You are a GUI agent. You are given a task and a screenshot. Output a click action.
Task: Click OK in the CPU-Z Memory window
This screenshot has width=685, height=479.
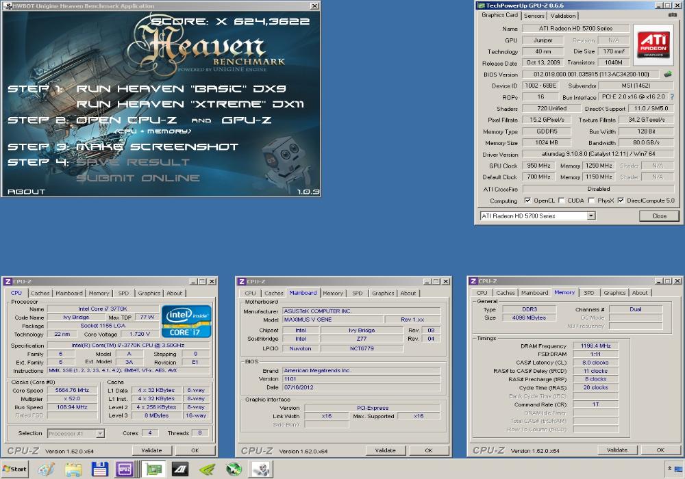point(660,450)
